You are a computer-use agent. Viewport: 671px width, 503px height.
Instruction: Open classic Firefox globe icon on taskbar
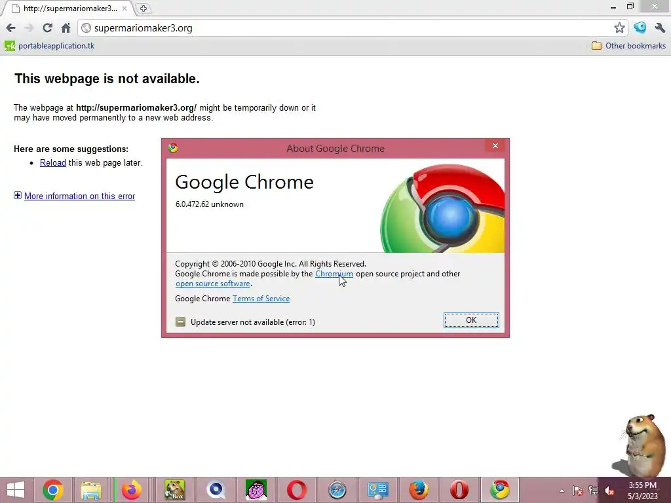(419, 490)
